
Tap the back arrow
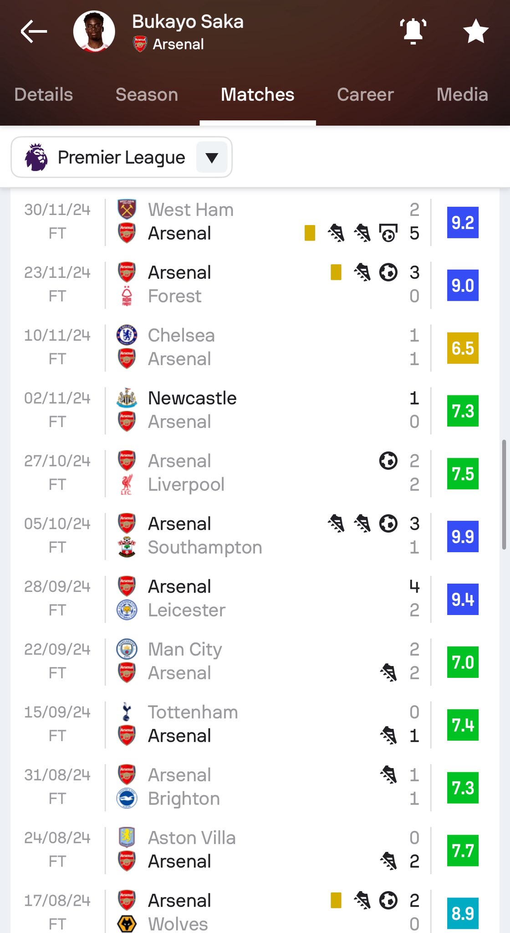[x=34, y=31]
